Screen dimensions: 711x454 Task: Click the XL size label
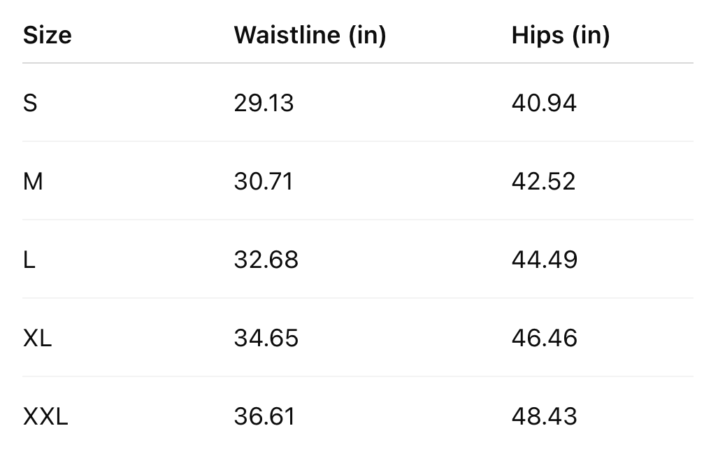pos(38,338)
